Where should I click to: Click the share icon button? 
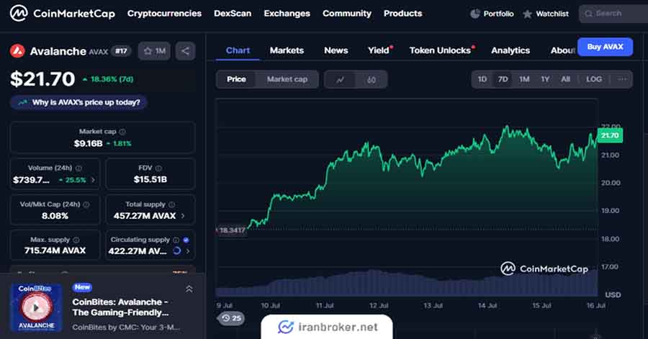click(x=185, y=51)
